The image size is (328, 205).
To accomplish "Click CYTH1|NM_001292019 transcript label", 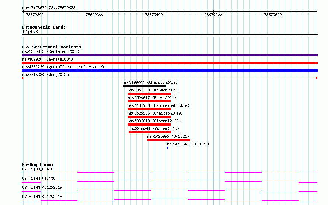I will click(42, 187).
